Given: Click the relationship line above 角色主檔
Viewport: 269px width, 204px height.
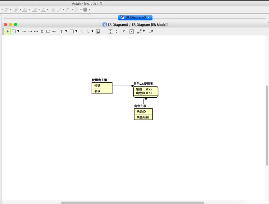Looking at the screenshot, I should click(144, 101).
